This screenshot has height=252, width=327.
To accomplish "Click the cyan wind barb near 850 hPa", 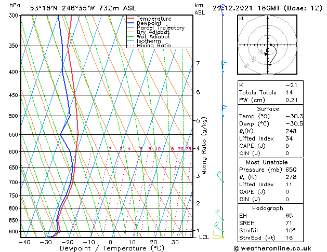I will [x=219, y=215].
